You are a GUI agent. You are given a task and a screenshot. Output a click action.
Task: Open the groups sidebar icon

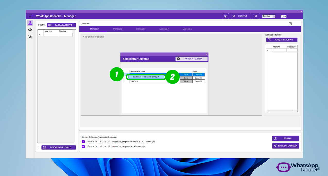[30, 30]
